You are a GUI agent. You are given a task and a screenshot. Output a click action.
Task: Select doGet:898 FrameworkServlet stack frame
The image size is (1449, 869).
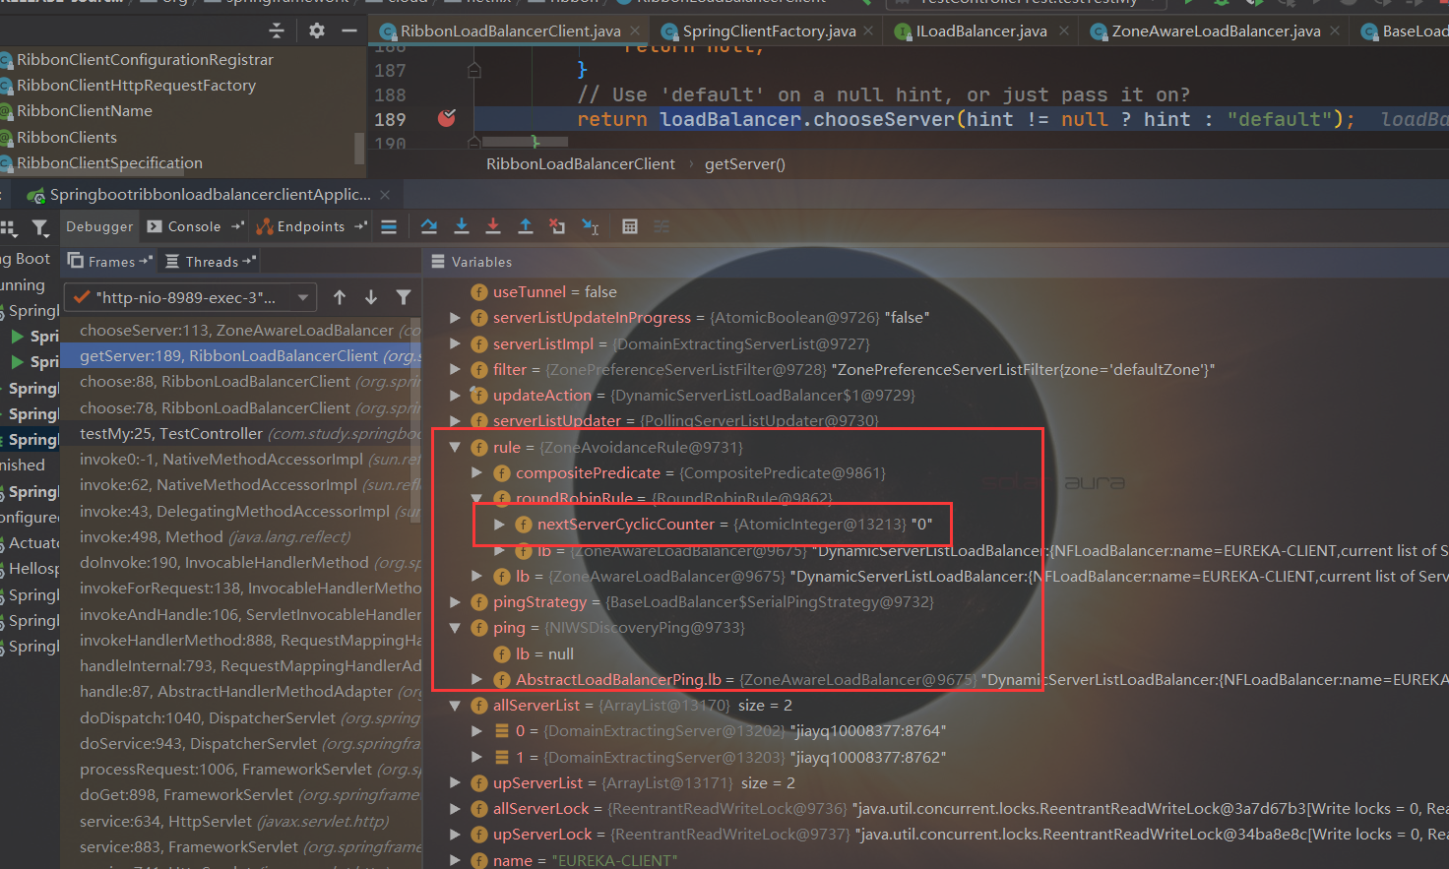tap(241, 794)
